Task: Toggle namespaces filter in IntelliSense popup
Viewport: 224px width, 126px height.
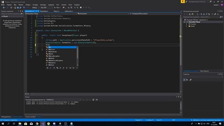Action: pos(70,68)
